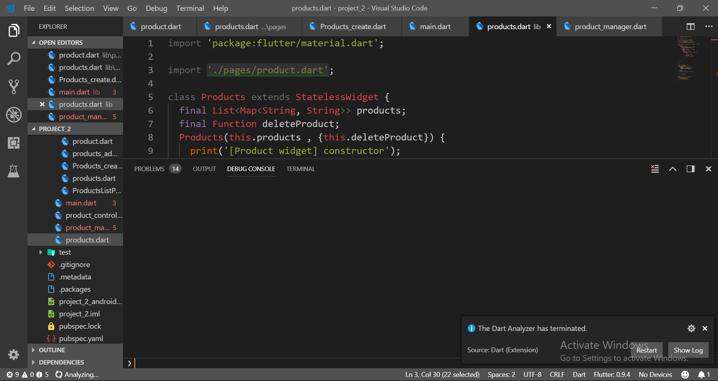
Task: Open the Source Control view
Action: [x=14, y=87]
